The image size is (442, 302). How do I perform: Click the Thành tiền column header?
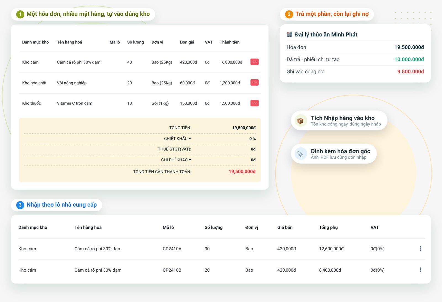(x=230, y=42)
